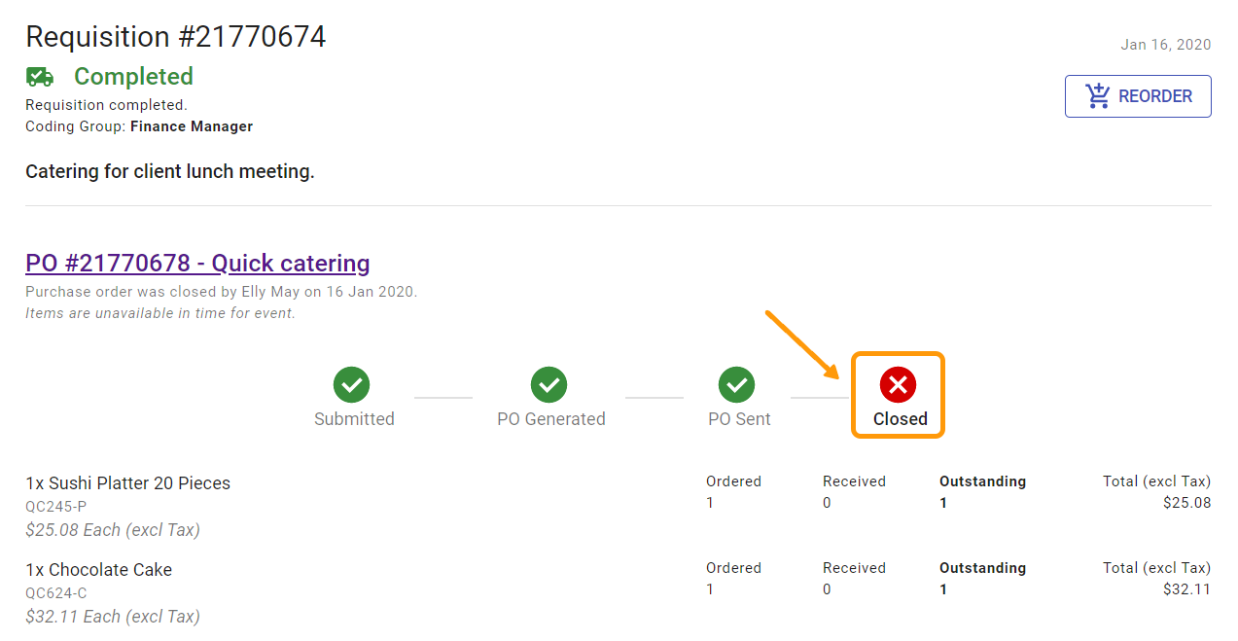Click the shopping cart icon in the Reorder button

point(1097,95)
